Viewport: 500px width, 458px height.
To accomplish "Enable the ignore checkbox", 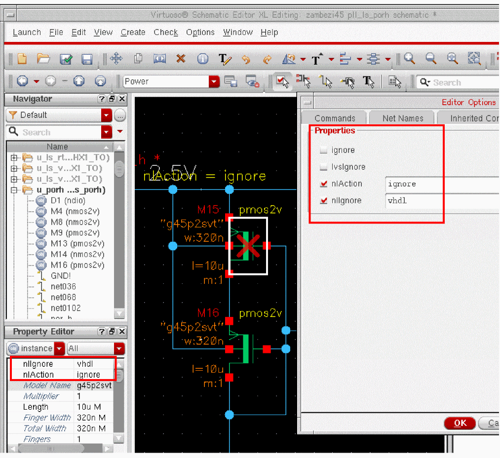I will click(324, 150).
